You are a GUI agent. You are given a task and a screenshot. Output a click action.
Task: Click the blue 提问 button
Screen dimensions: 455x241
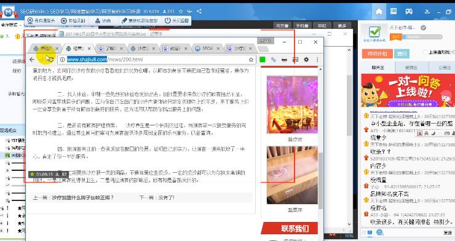tap(402, 53)
